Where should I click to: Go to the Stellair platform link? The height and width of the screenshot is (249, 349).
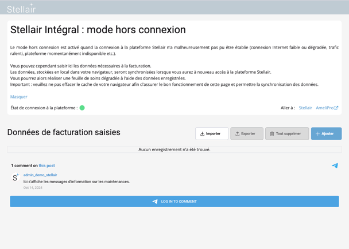[x=305, y=108]
